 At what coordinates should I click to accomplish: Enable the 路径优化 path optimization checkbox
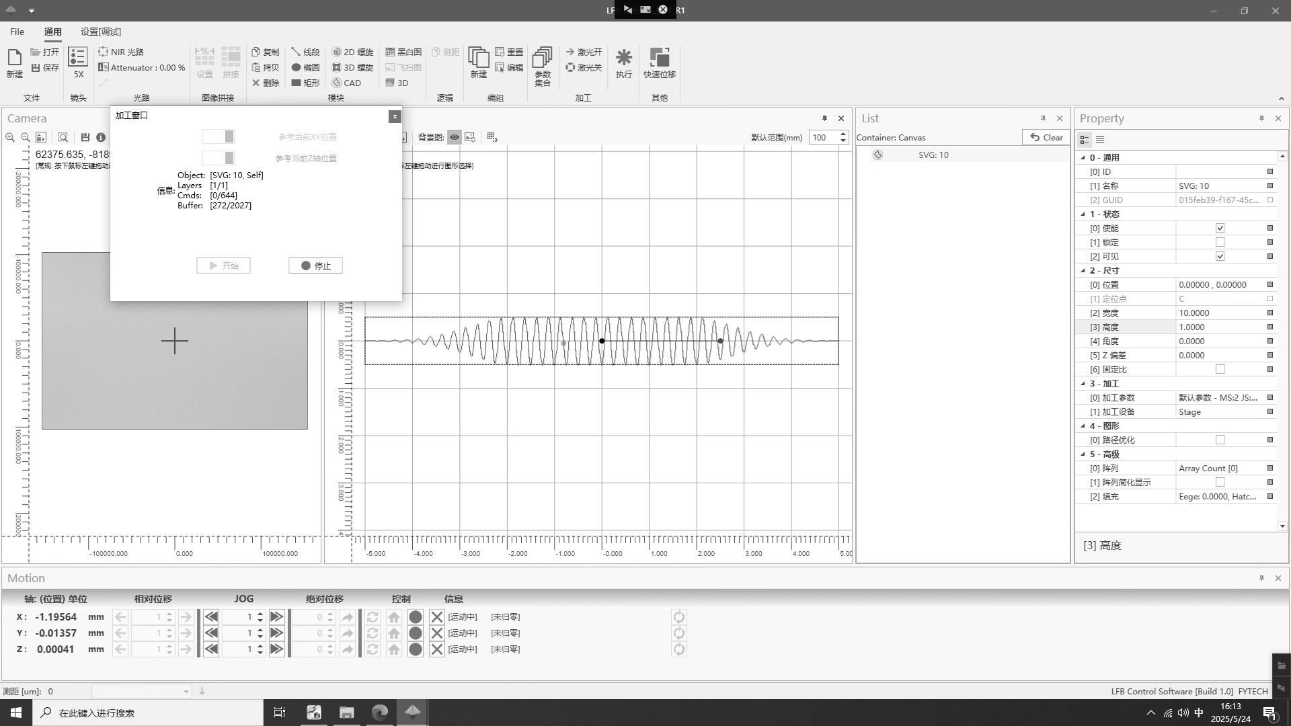tap(1220, 440)
